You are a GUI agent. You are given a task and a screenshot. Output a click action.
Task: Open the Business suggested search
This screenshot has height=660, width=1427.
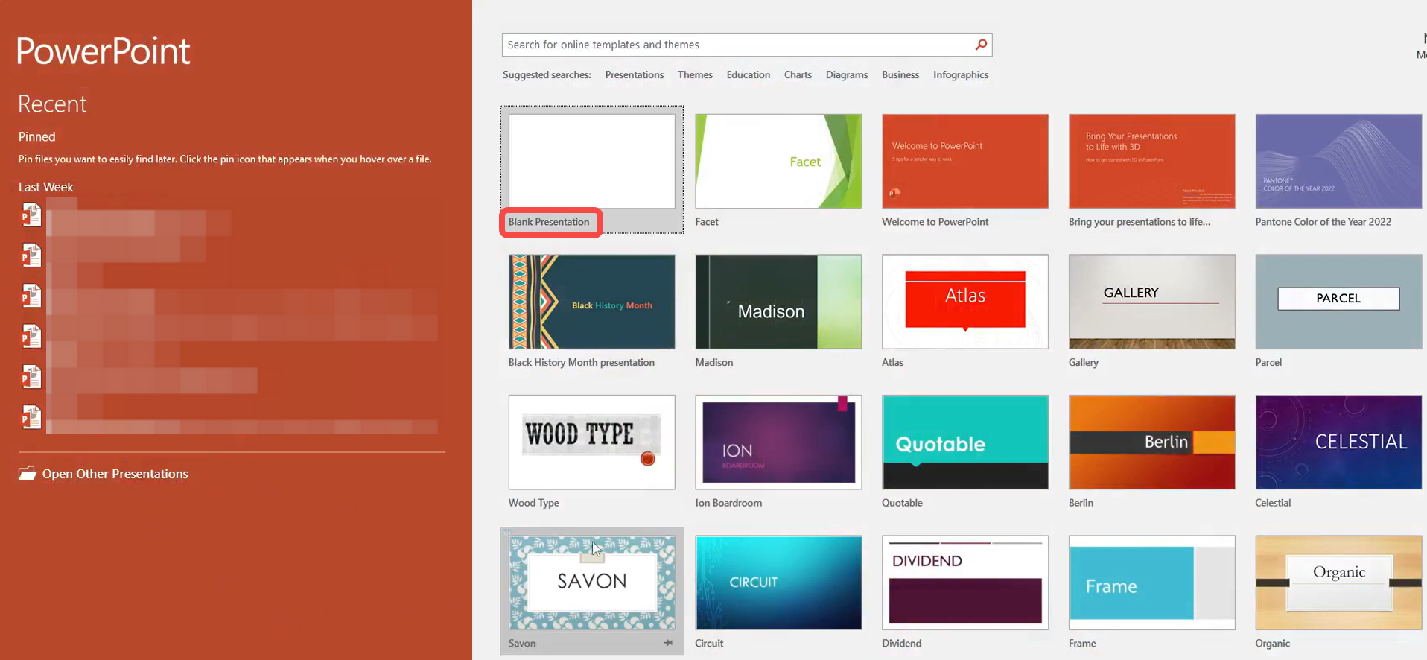tap(900, 74)
